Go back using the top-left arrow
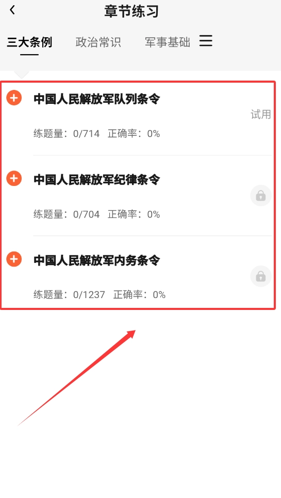The width and height of the screenshot is (281, 498). tap(12, 10)
